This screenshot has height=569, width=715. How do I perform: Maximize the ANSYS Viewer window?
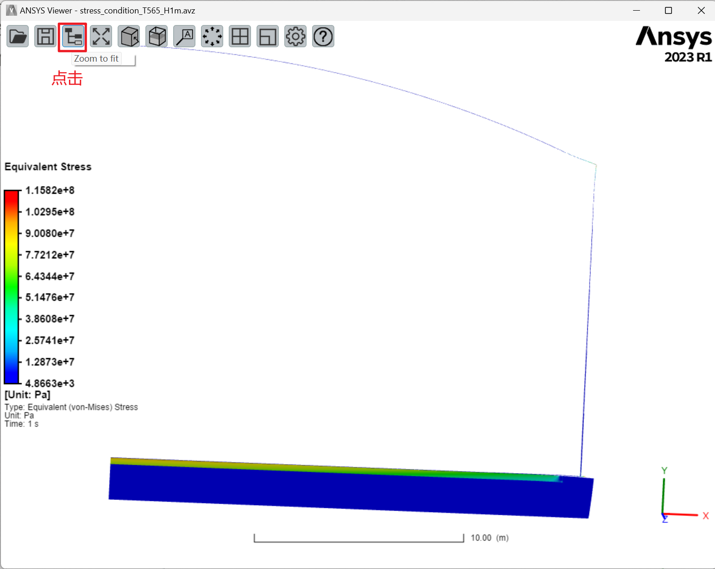tap(668, 11)
